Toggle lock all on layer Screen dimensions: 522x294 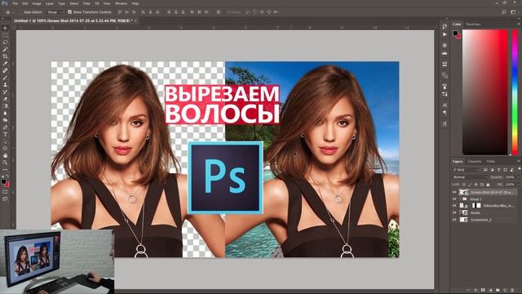click(488, 185)
